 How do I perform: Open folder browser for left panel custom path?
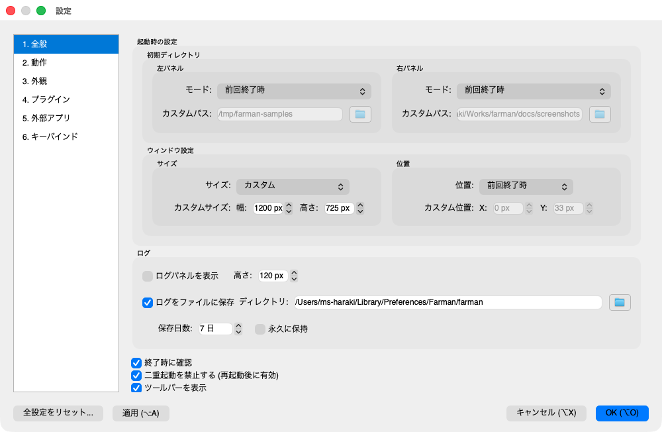point(360,114)
